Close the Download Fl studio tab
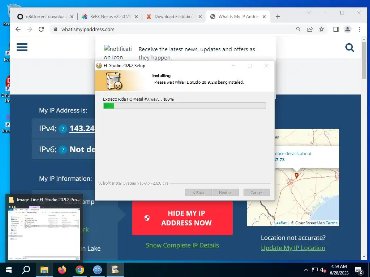 tap(200, 17)
